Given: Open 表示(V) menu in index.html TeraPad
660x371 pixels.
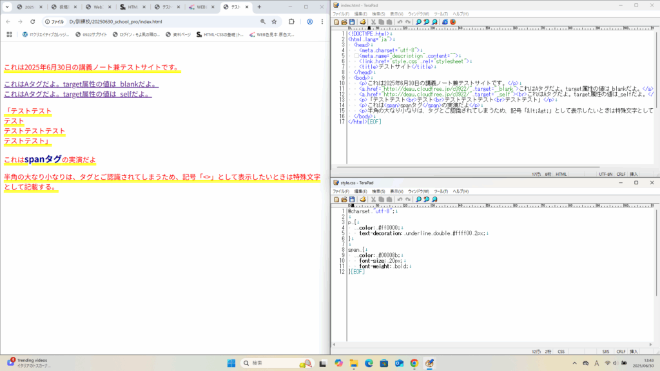Looking at the screenshot, I should coord(396,14).
